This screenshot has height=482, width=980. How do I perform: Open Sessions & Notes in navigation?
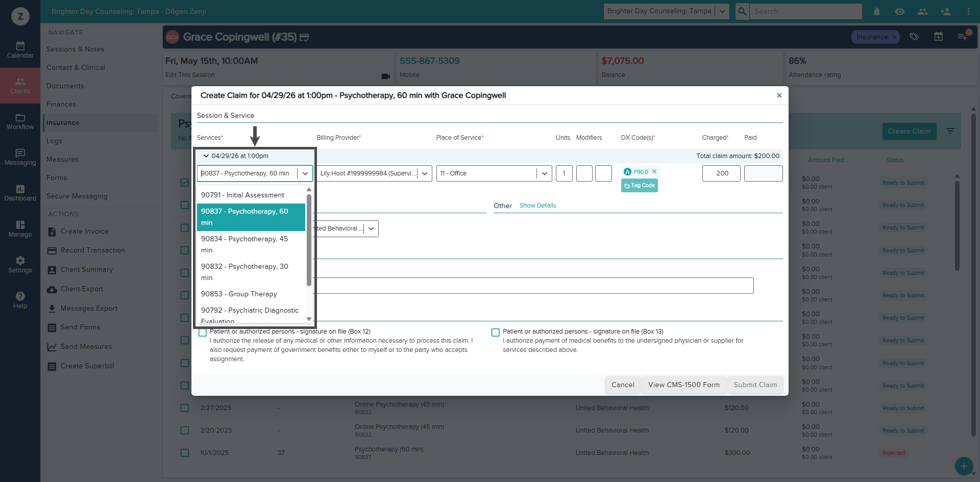(x=75, y=49)
